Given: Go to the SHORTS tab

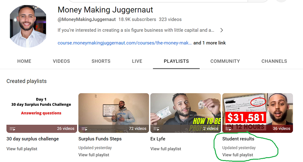Looking at the screenshot, I should point(101,61).
